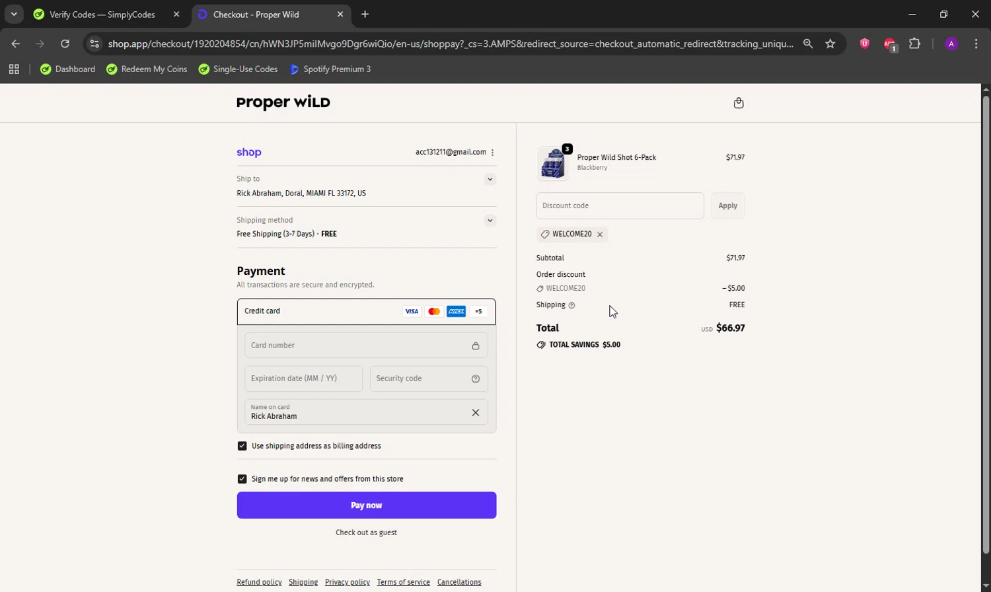The image size is (991, 592).
Task: Switch to Verify Codes — SimplyCodes tab
Action: coord(102,15)
